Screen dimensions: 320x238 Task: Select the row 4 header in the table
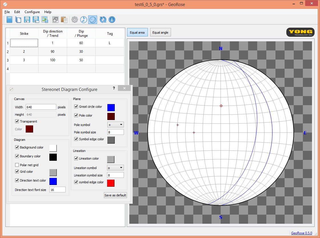8,69
